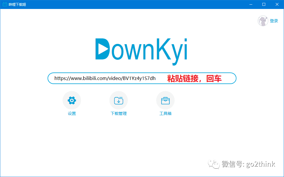The image size is (284, 177).
Task: Close the 哔哩下载姬 window
Action: 277,4
